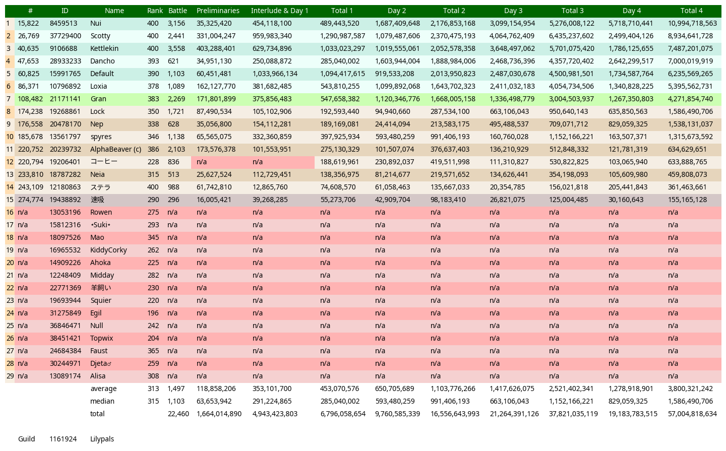Image resolution: width=726 pixels, height=451 pixels.
Task: Click the name cell "⋆Suki⋆"
Action: tap(100, 225)
